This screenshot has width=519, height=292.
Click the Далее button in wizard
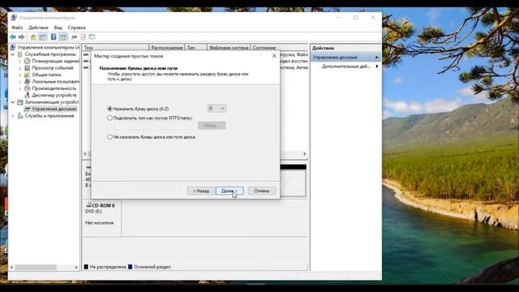[229, 191]
